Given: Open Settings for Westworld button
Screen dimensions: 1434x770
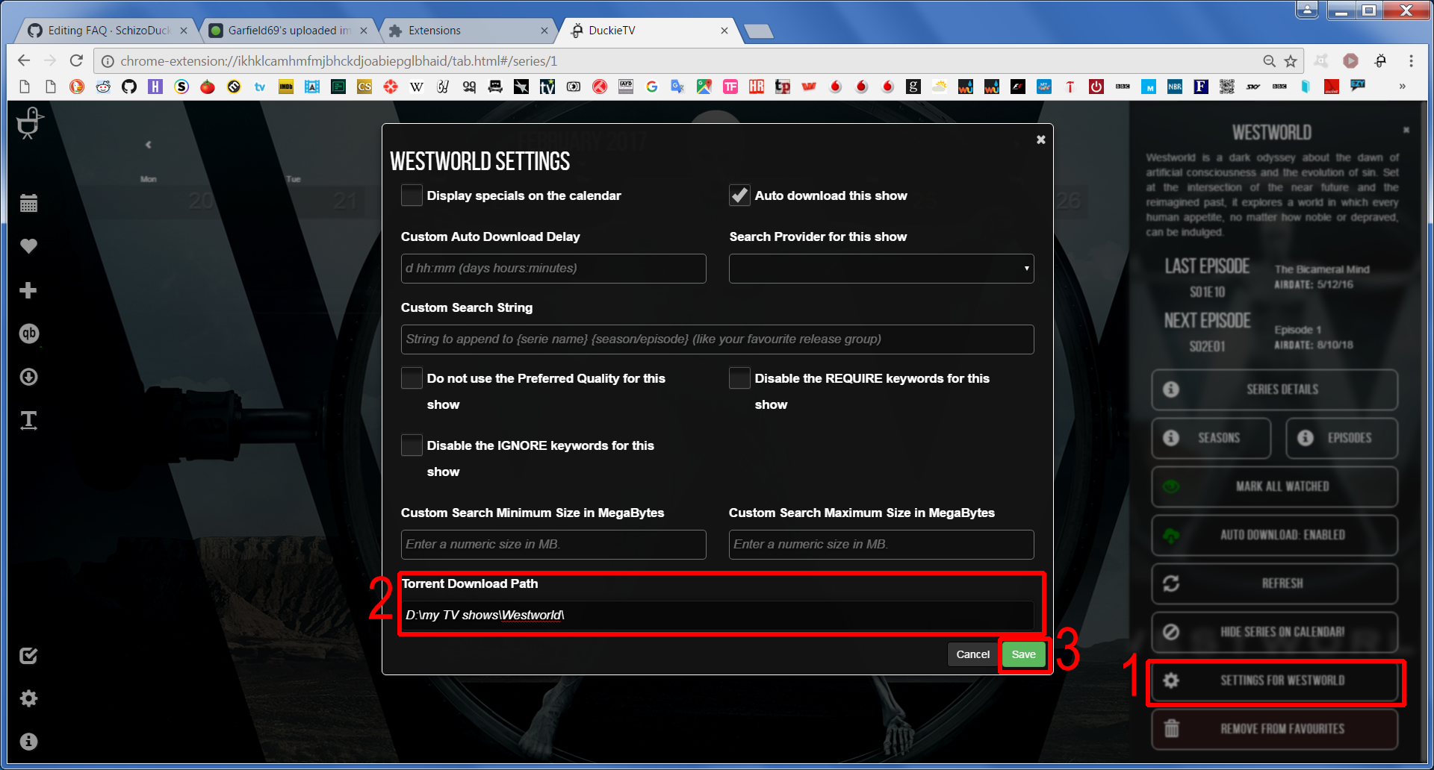Looking at the screenshot, I should (x=1274, y=680).
